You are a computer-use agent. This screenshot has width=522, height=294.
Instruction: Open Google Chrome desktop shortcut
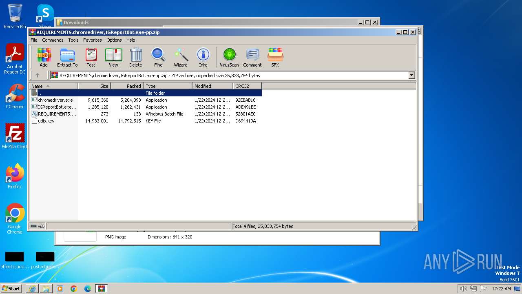point(15,219)
